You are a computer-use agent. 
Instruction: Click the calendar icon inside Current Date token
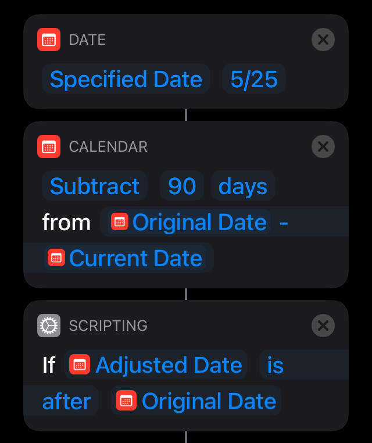click(56, 258)
